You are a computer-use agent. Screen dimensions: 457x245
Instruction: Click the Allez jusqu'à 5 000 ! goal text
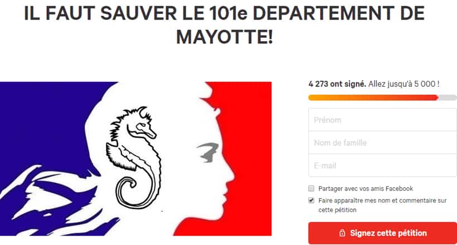[x=403, y=84]
